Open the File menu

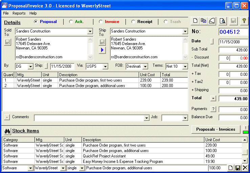coord(6,13)
